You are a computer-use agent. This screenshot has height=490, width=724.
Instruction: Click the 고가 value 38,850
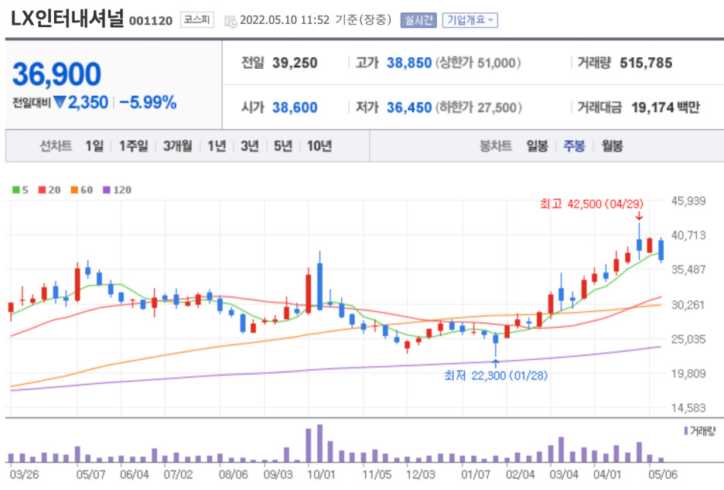click(x=409, y=63)
